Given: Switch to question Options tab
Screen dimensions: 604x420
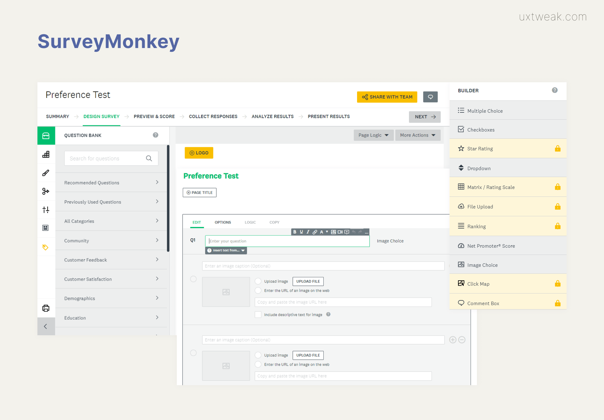Looking at the screenshot, I should [x=223, y=222].
